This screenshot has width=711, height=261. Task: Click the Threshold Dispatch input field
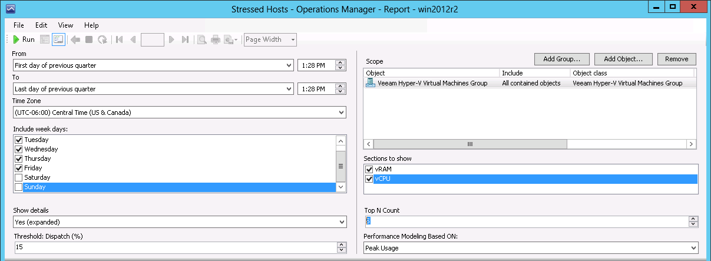pos(175,248)
